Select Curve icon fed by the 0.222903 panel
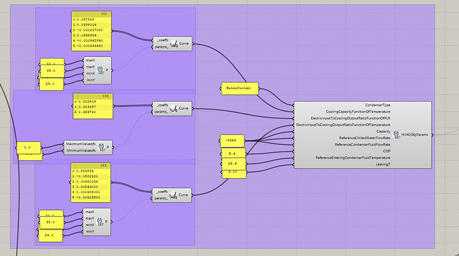Viewport: 459px width, 256px height. (174, 108)
